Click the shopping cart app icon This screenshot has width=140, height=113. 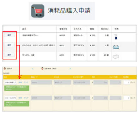point(37,11)
